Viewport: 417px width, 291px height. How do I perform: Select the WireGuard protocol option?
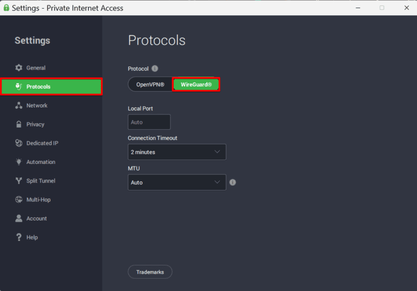click(x=196, y=85)
